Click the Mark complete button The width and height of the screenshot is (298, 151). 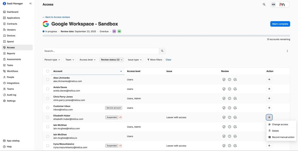[280, 24]
